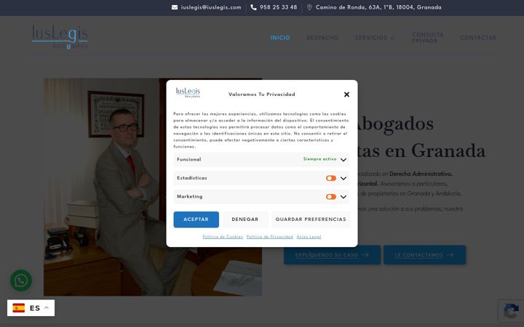Click the lawyer photo in the office
524x327 pixels.
pos(153,187)
